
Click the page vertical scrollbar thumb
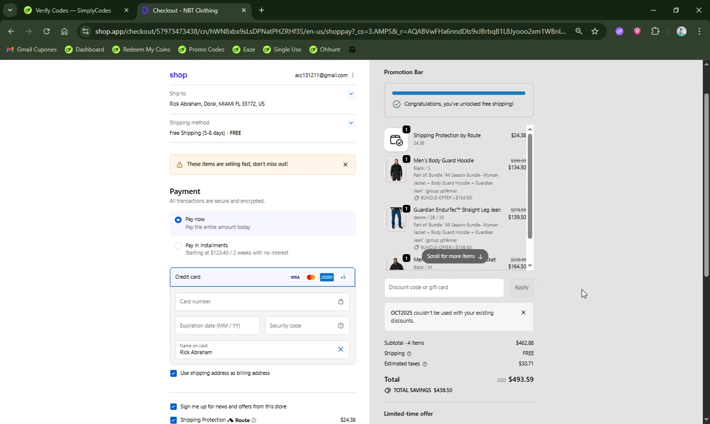[x=706, y=185]
